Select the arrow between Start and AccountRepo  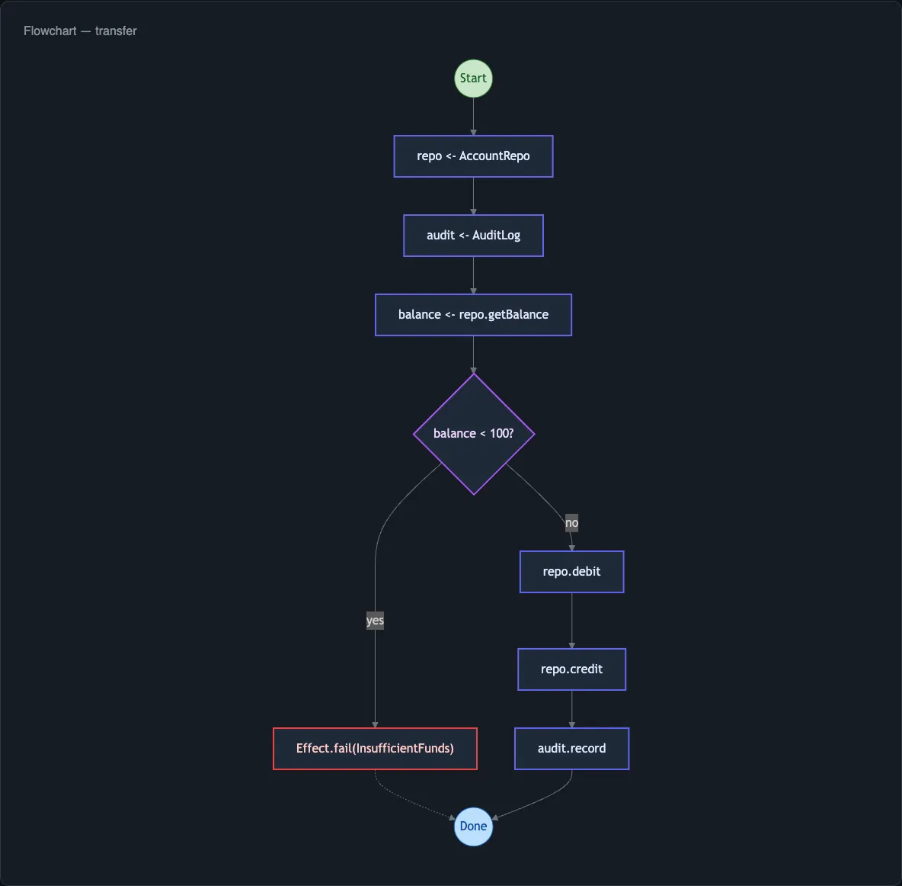(473, 116)
